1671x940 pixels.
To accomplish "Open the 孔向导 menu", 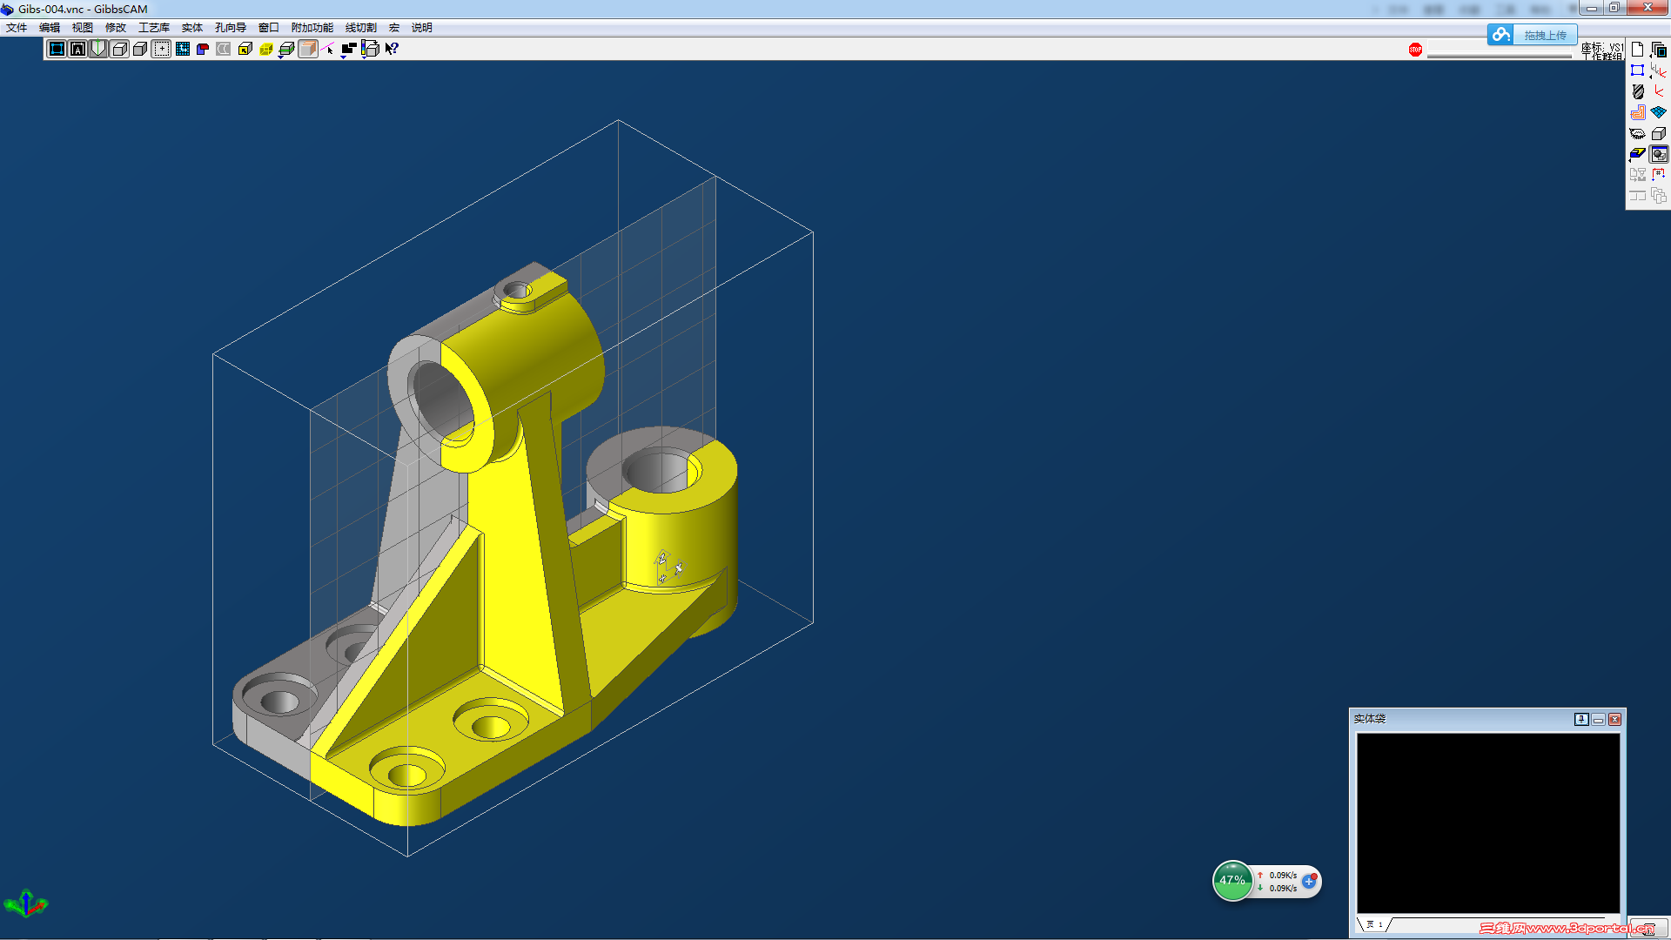I will tap(231, 28).
